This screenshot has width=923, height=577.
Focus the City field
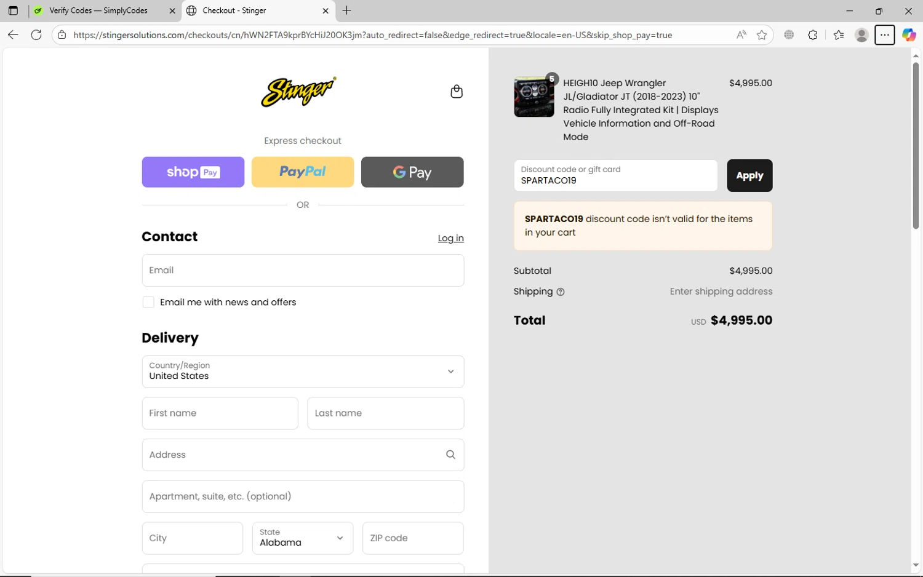(x=193, y=538)
